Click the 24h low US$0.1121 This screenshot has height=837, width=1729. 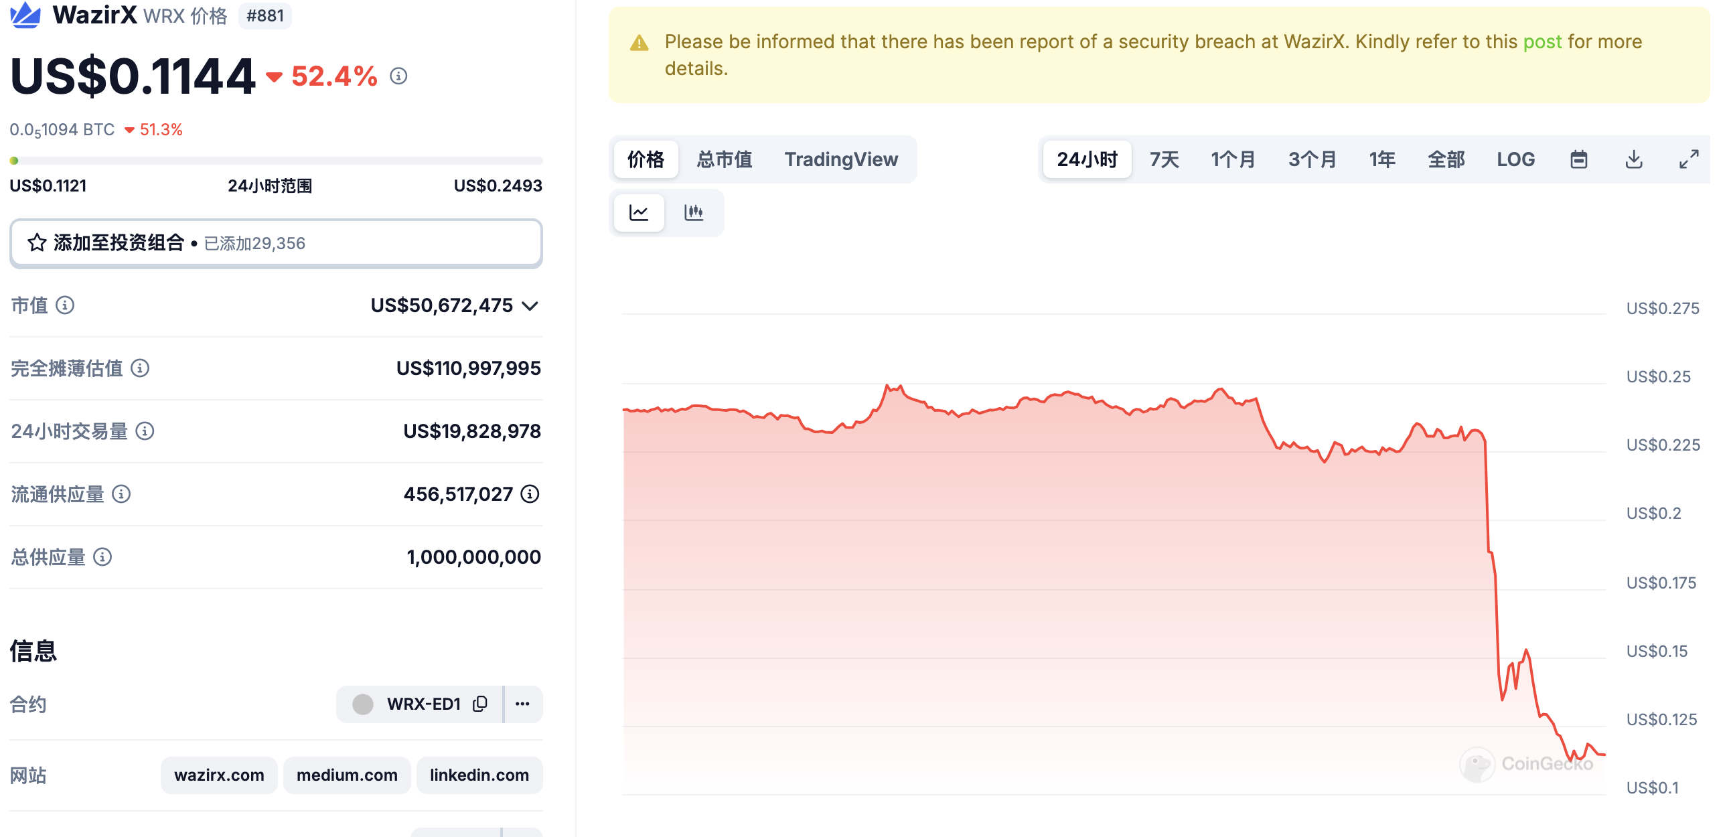(x=48, y=185)
